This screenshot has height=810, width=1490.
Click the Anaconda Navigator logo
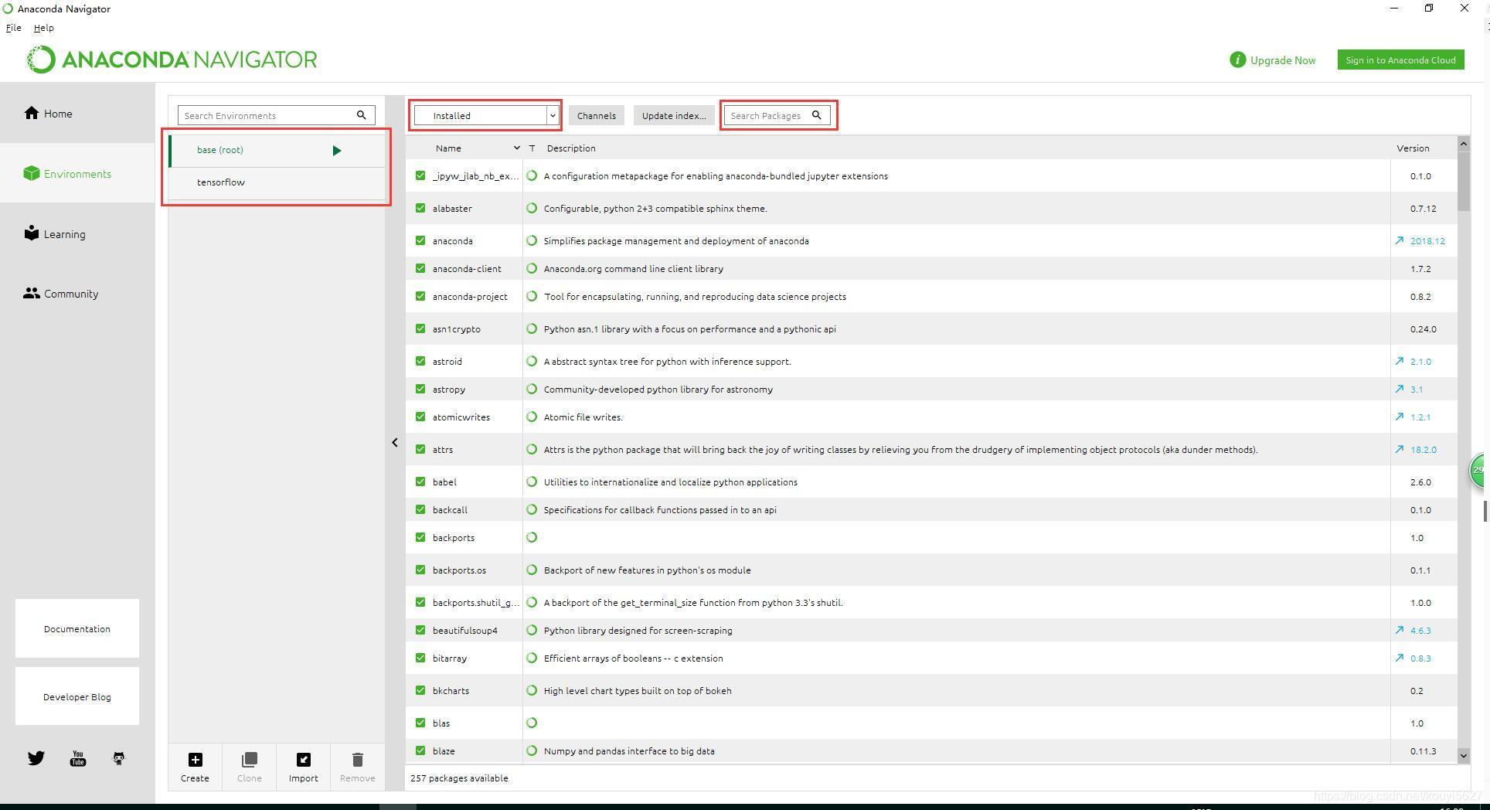point(172,60)
